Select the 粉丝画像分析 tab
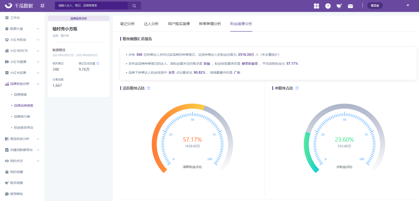Screen dimensions: 419x201 point(241,24)
